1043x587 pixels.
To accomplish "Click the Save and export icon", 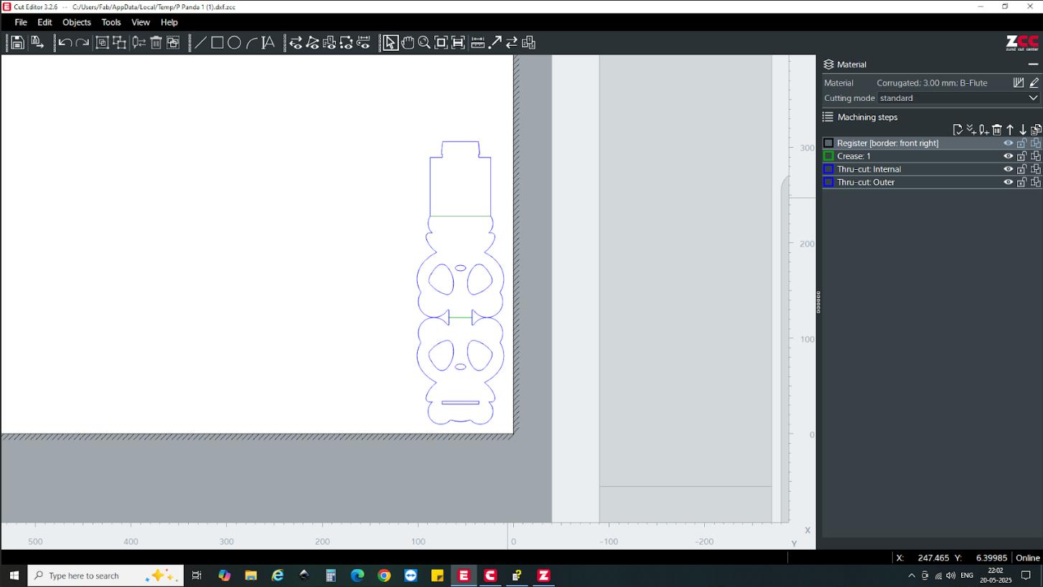I will 37,43.
